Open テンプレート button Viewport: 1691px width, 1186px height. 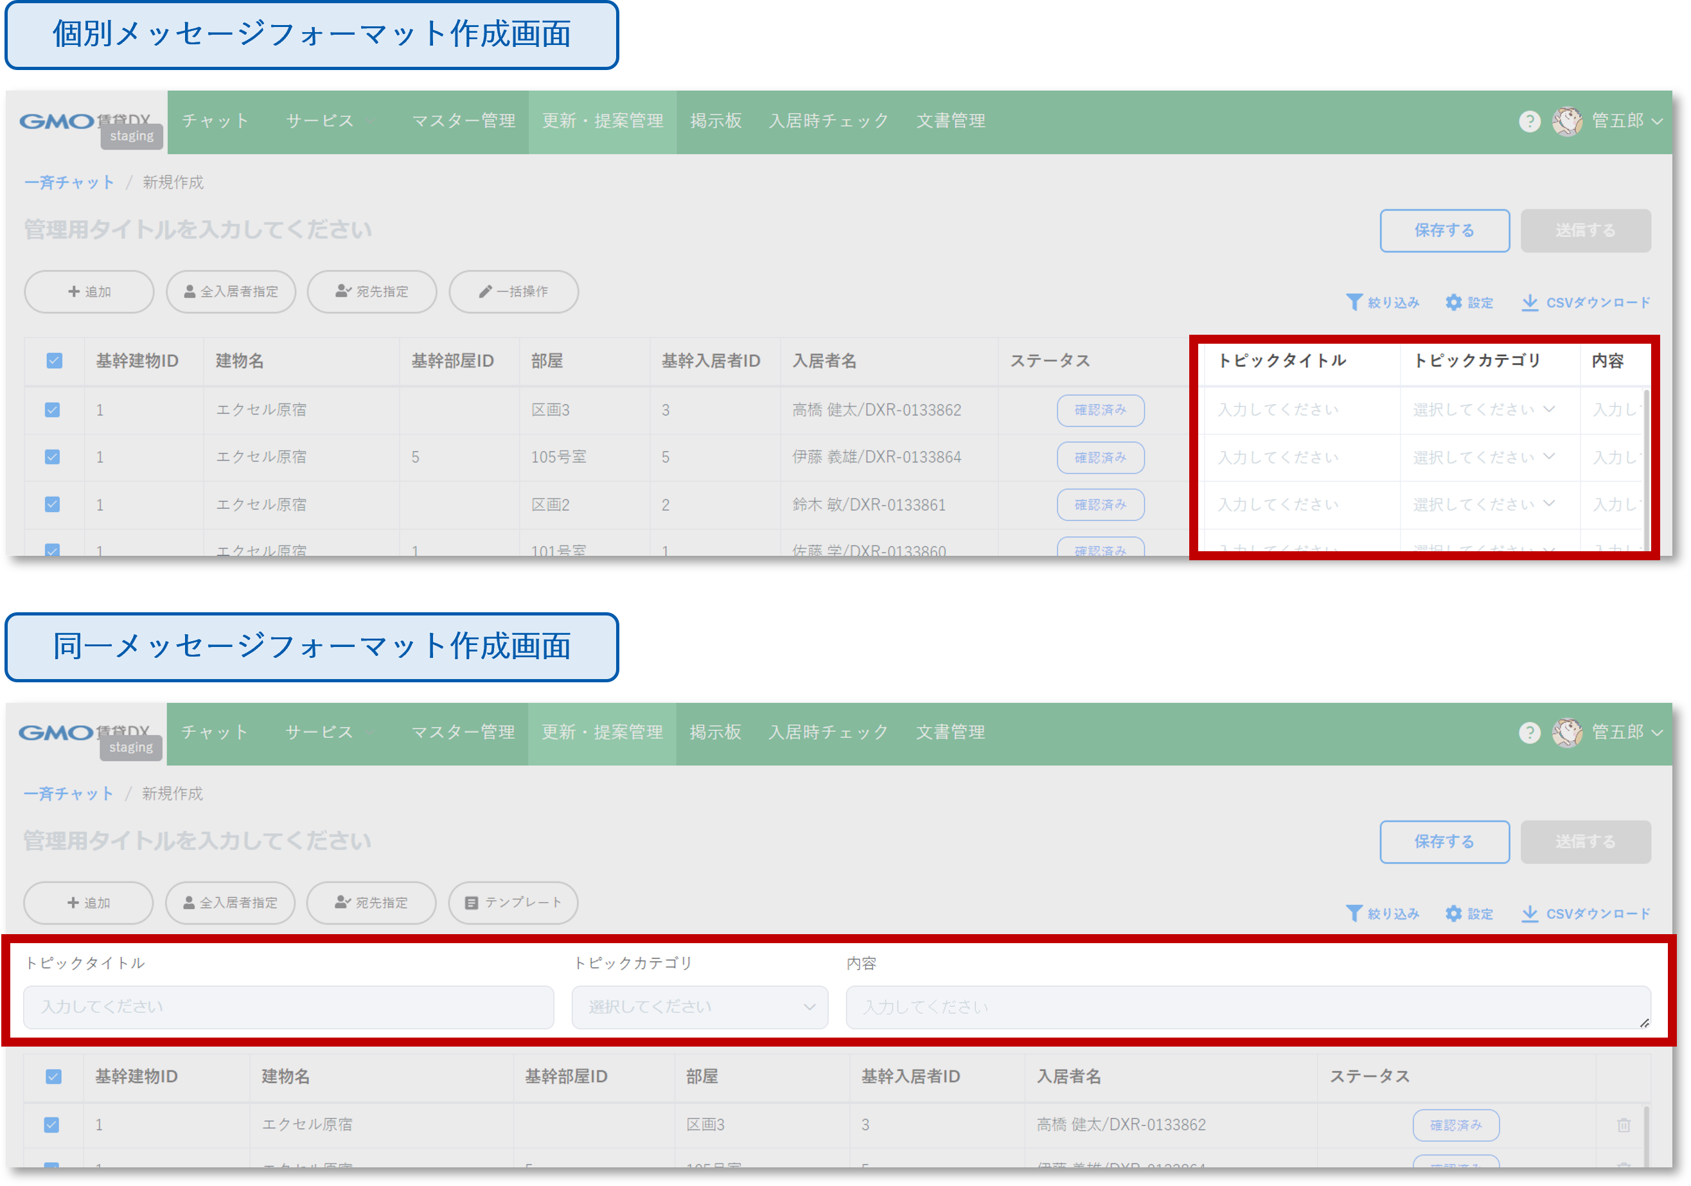coord(513,903)
